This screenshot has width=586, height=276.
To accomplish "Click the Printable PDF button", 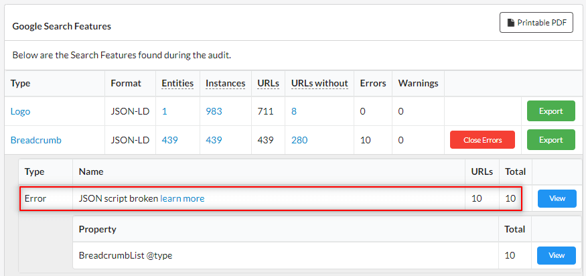I will (536, 22).
